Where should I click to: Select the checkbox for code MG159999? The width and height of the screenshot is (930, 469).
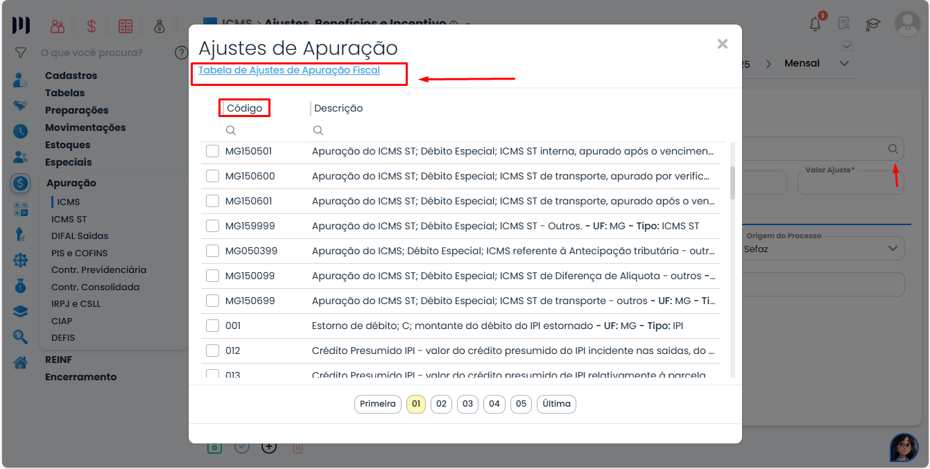pos(213,226)
